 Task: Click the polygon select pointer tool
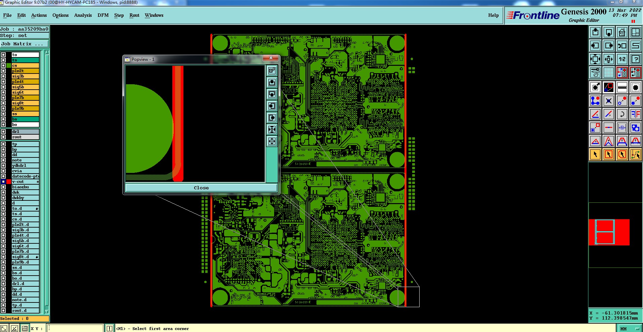622,154
